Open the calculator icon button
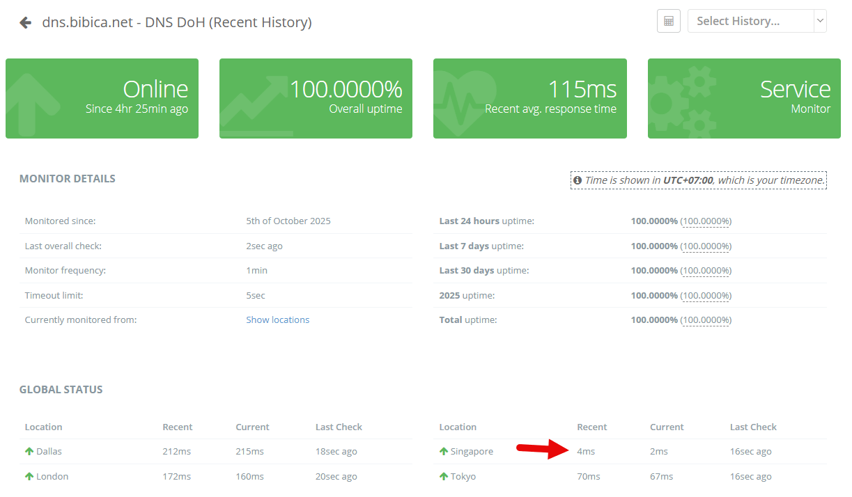This screenshot has height=497, width=852. coord(668,21)
